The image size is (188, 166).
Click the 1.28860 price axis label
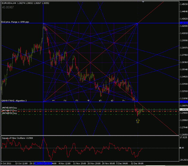pos(184,120)
